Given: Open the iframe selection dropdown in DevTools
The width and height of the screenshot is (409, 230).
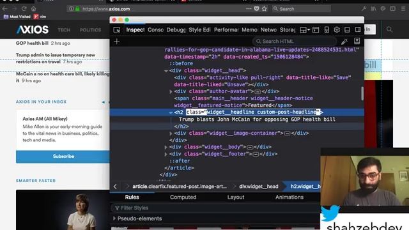Looking at the screenshot, I should (305, 30).
